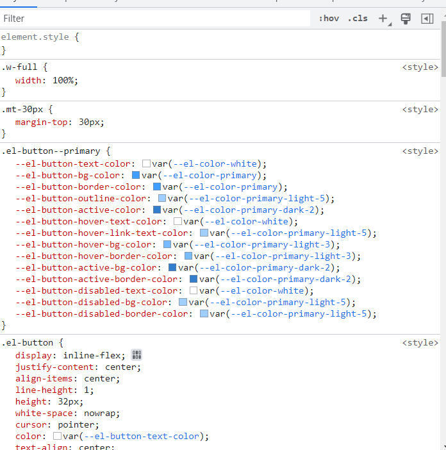Toggle the :hov element state panel
The height and width of the screenshot is (450, 446).
point(329,19)
